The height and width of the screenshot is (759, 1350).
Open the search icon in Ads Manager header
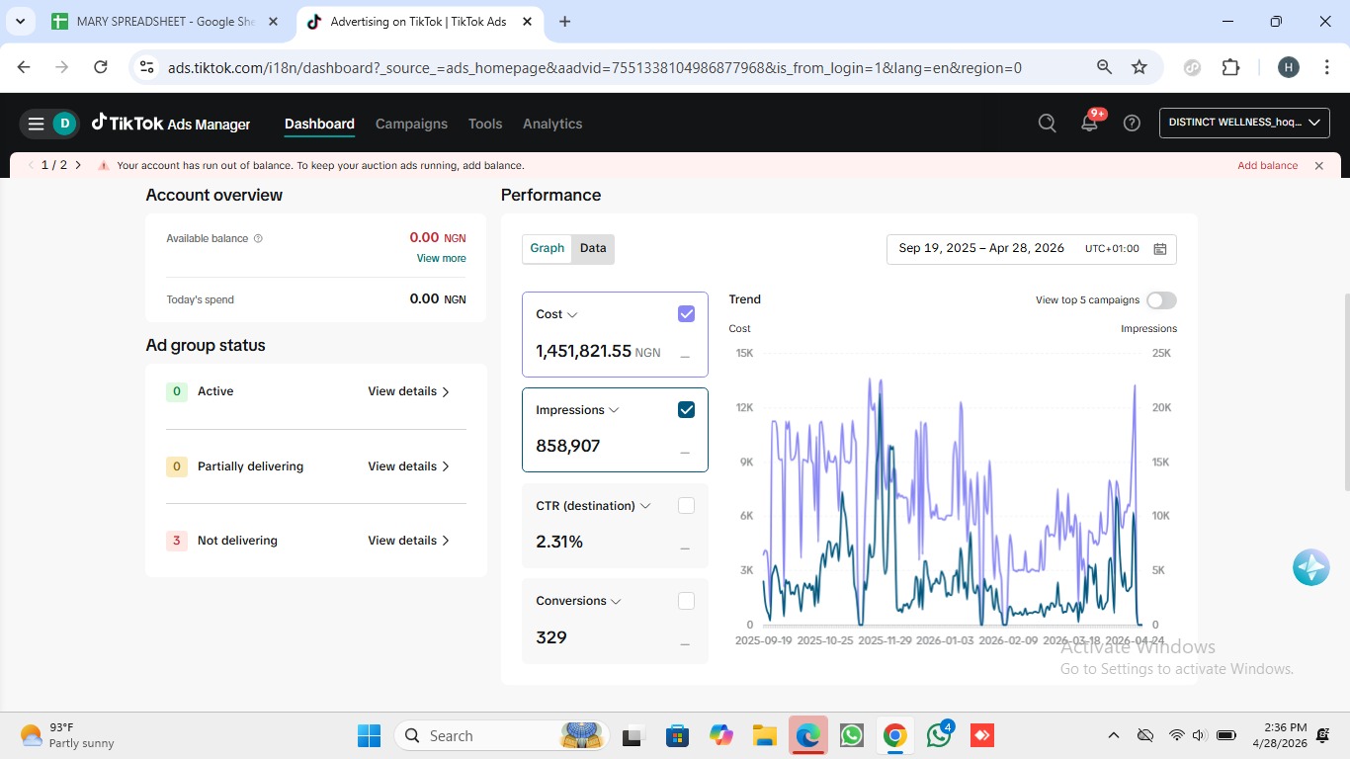click(1047, 124)
